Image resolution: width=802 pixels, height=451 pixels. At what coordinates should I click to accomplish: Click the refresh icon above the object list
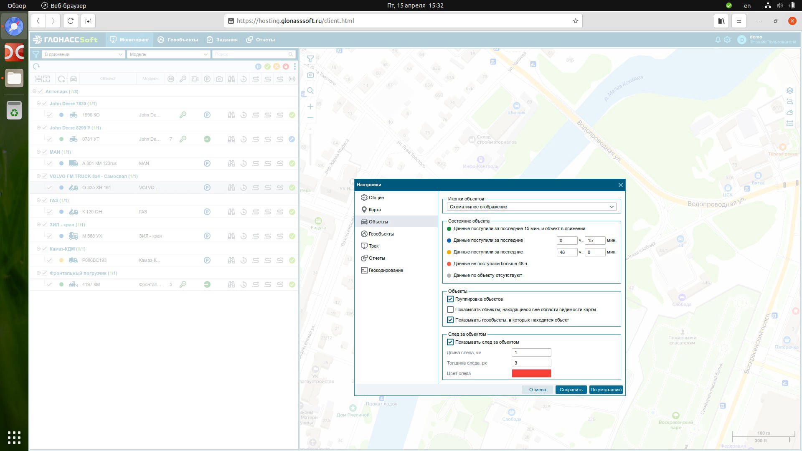[x=36, y=66]
